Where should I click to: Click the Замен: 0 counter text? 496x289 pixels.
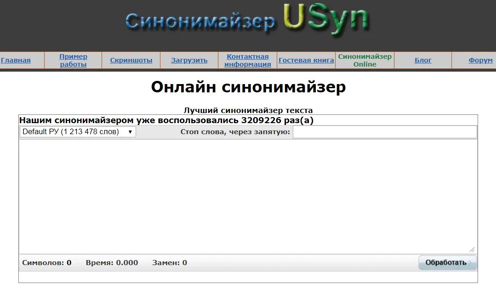click(x=170, y=263)
